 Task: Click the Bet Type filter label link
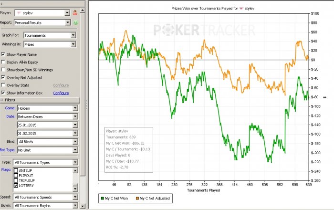(x=8, y=150)
